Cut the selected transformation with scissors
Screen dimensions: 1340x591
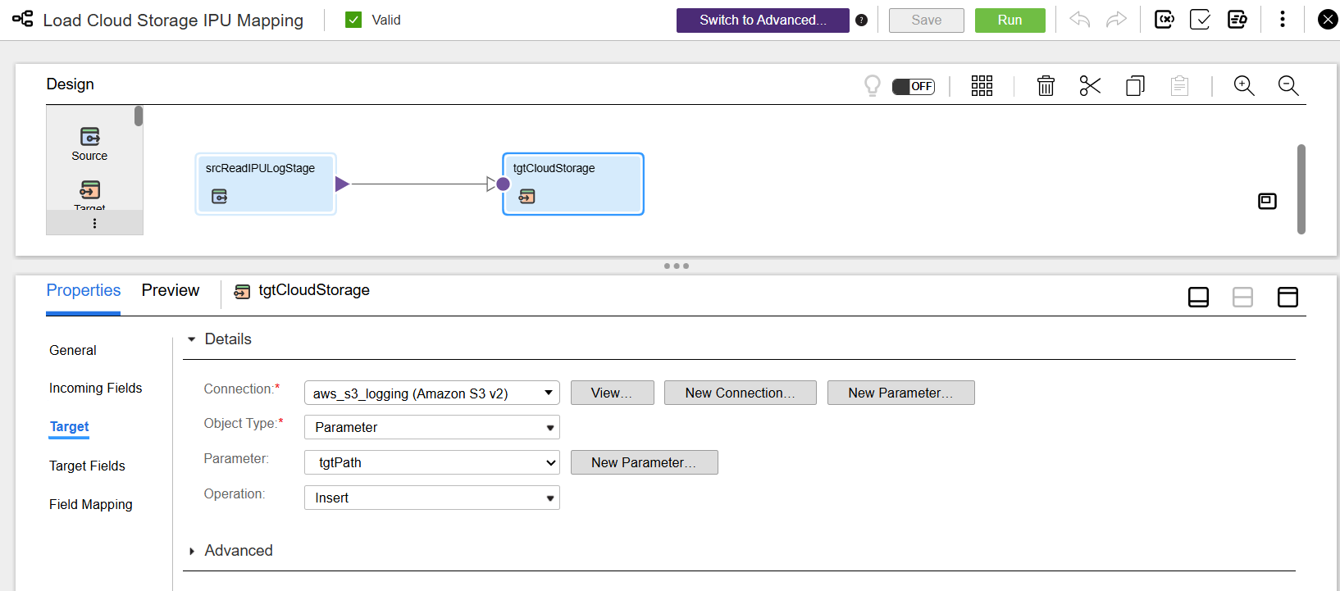pos(1090,86)
